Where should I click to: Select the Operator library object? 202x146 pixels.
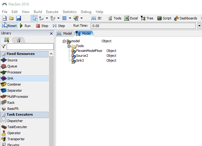25,133
